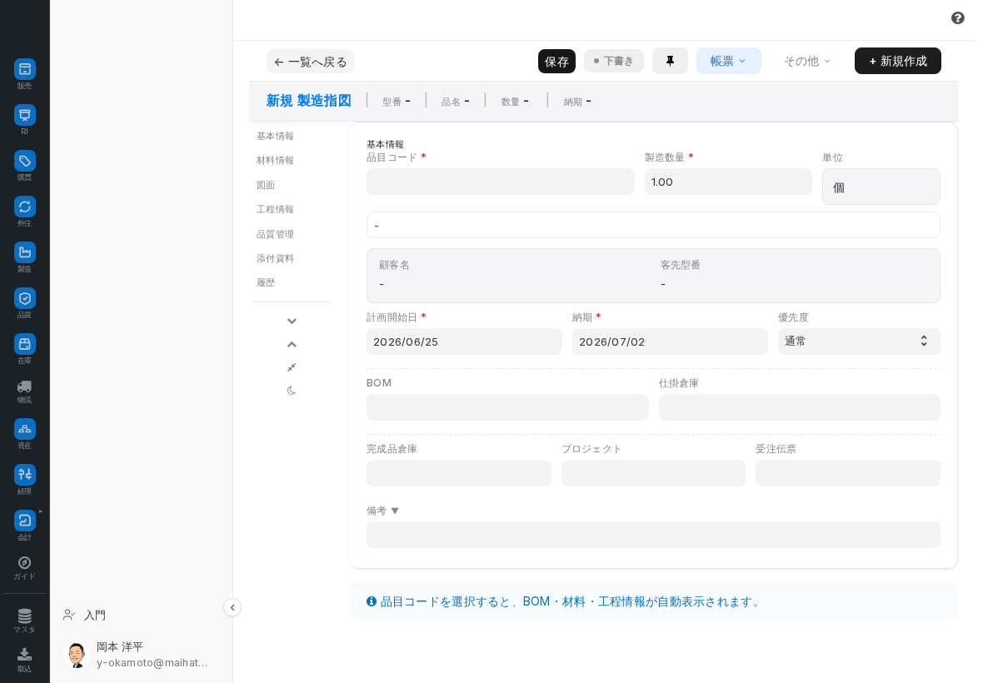Open the 品質 (quality) module icon
The width and height of the screenshot is (983, 683).
tap(24, 298)
